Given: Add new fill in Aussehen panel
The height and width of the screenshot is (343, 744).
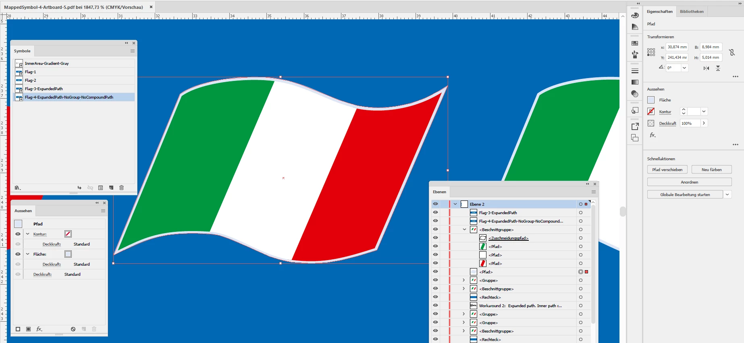Looking at the screenshot, I should click(x=28, y=329).
